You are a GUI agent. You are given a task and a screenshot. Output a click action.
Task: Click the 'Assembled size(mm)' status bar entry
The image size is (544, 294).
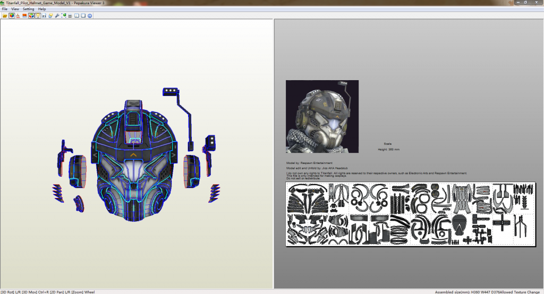coord(466,292)
